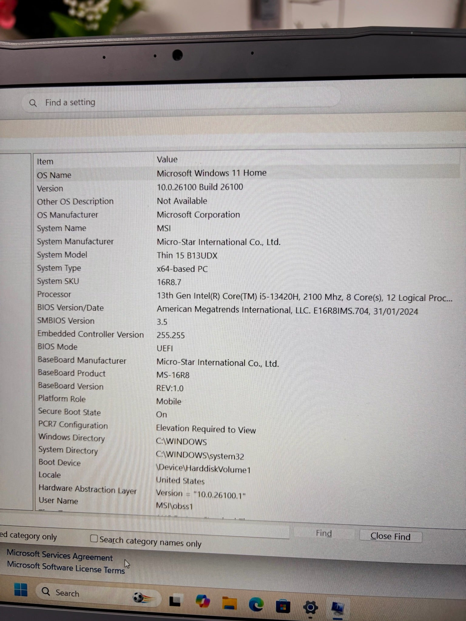Click the value 10.0.26100 Build 26100
The image size is (466, 621).
(200, 187)
